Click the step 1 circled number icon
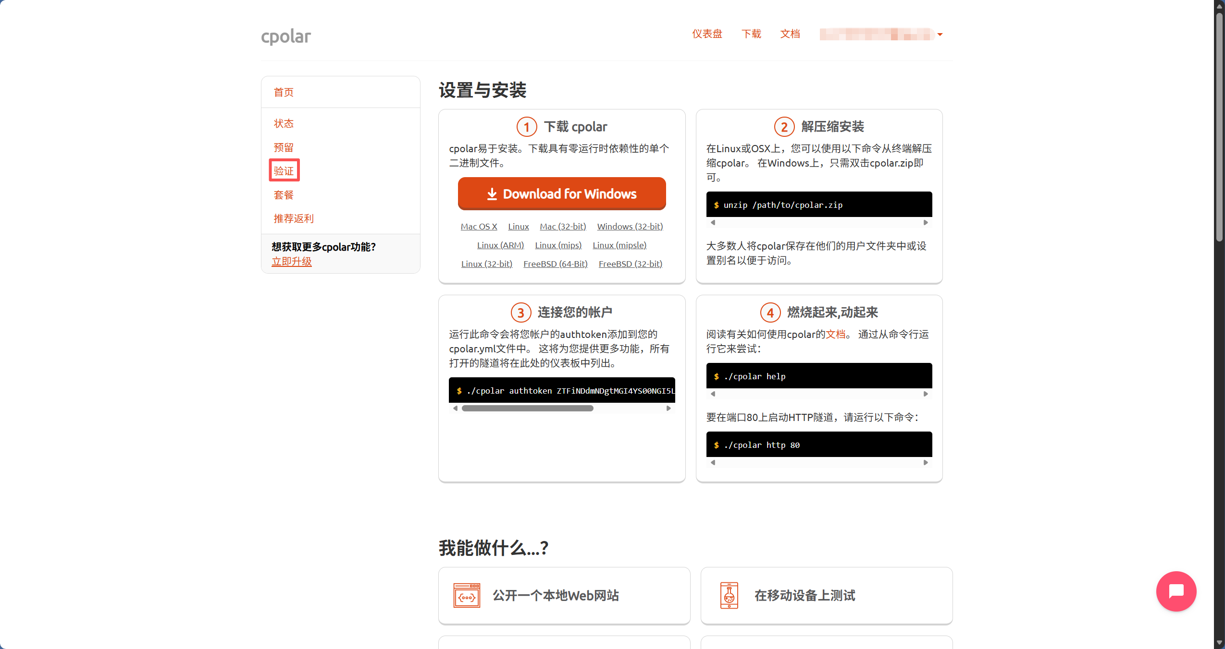This screenshot has width=1225, height=649. point(526,127)
